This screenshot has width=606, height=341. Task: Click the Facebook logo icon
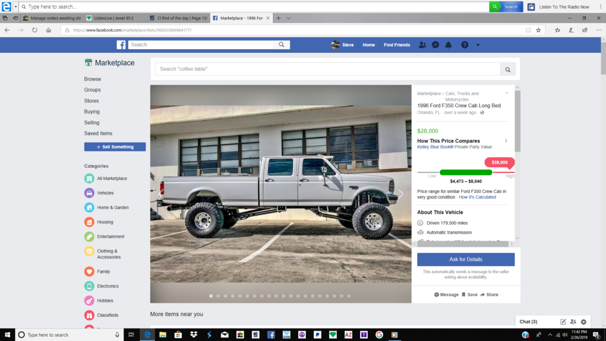[x=121, y=45]
